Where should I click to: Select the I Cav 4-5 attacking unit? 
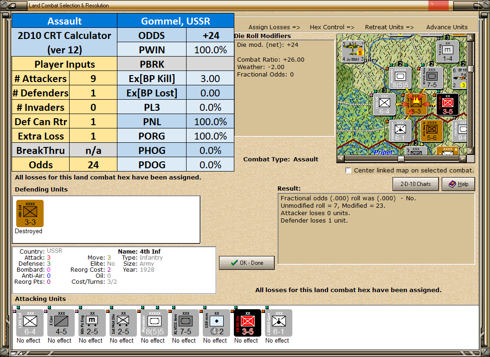(61, 323)
